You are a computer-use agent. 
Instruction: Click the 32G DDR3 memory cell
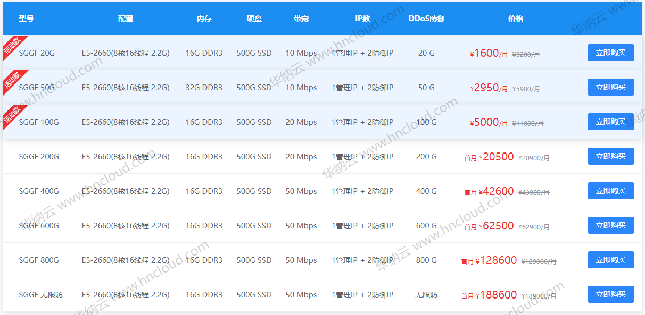[x=204, y=88]
